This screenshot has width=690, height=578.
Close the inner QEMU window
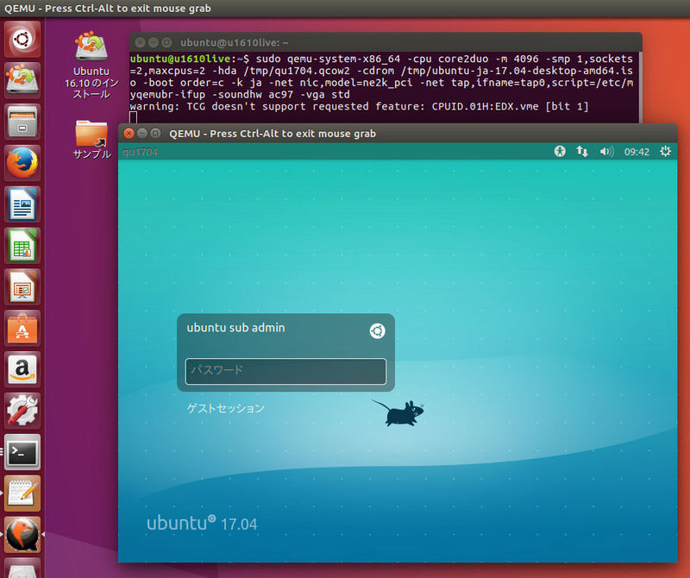[129, 134]
